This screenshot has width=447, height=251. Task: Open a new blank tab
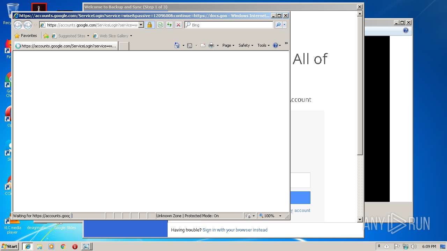point(124,46)
